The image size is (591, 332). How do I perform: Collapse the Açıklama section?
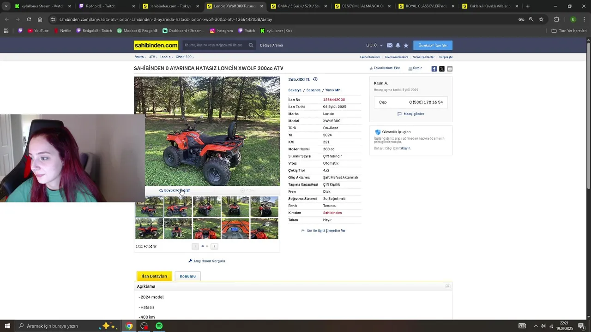[x=447, y=286]
